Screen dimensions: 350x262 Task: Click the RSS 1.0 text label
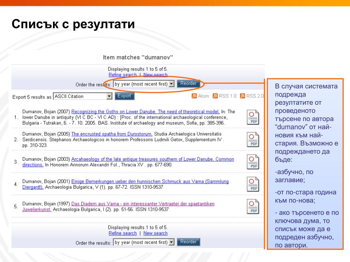pyautogui.click(x=228, y=96)
